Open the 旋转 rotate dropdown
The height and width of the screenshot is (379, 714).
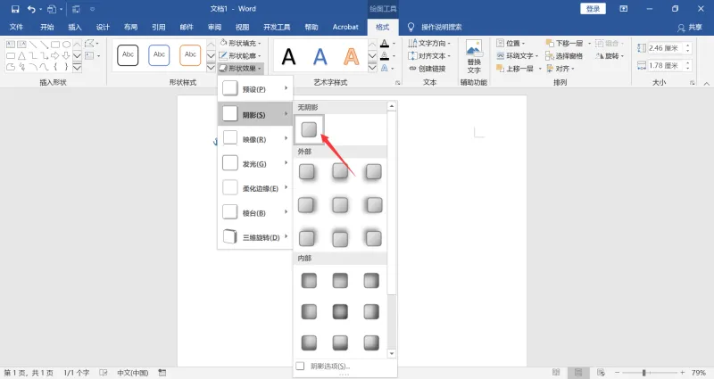point(610,55)
